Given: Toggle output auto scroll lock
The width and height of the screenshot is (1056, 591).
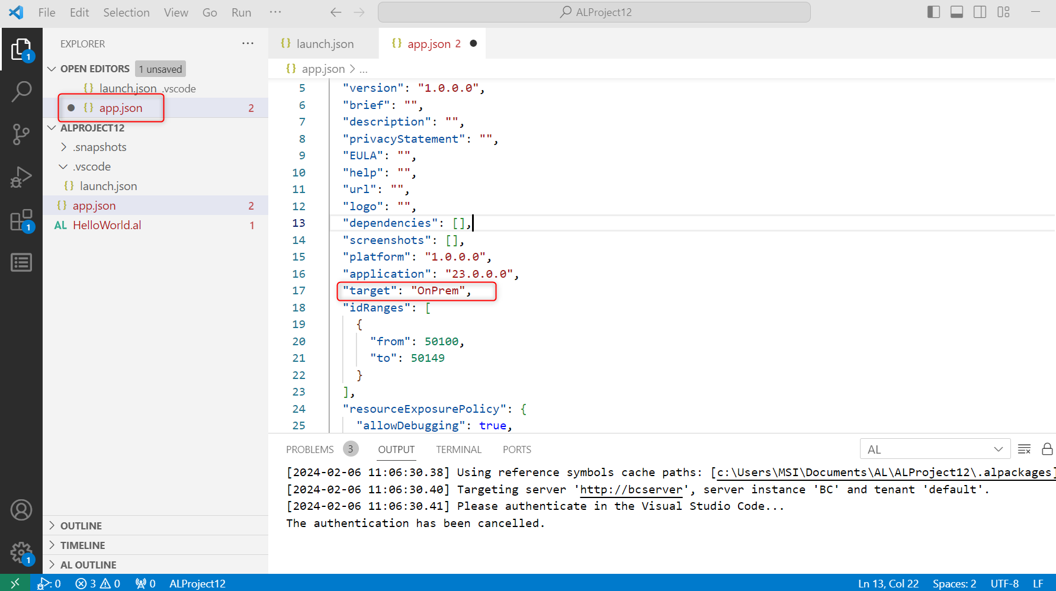Looking at the screenshot, I should [x=1047, y=449].
